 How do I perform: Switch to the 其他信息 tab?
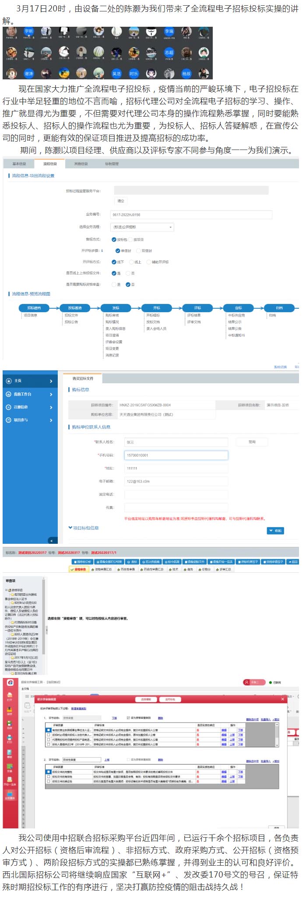(x=81, y=164)
